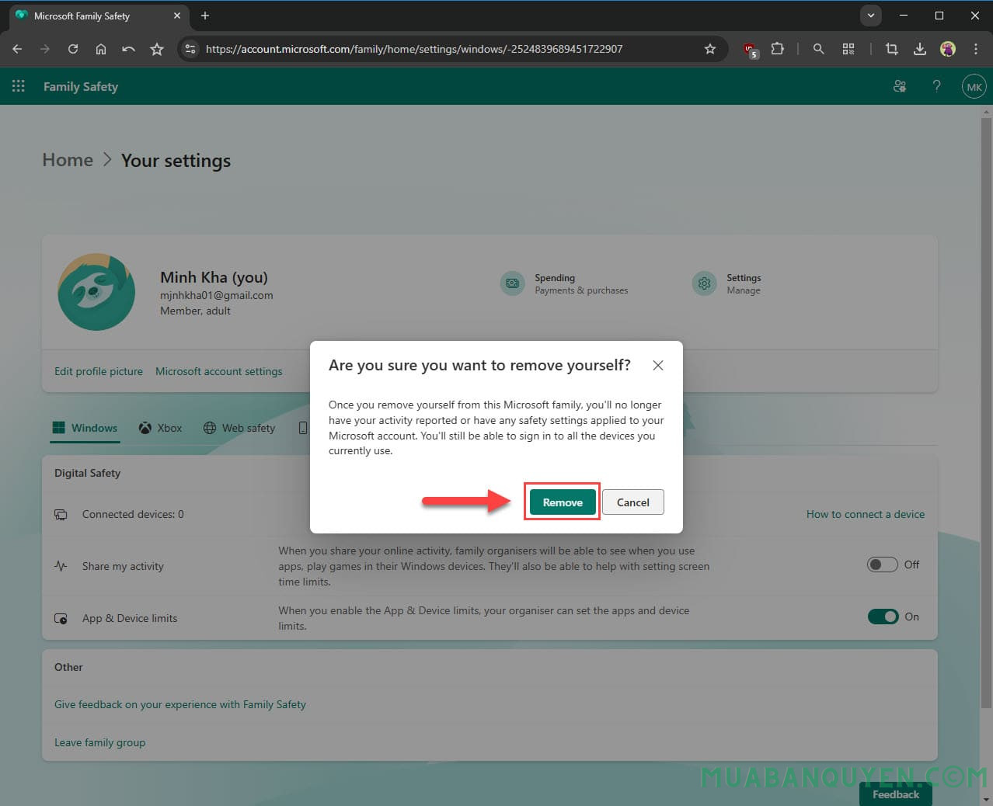
Task: Cancel the remove yourself dialog
Action: coord(632,502)
